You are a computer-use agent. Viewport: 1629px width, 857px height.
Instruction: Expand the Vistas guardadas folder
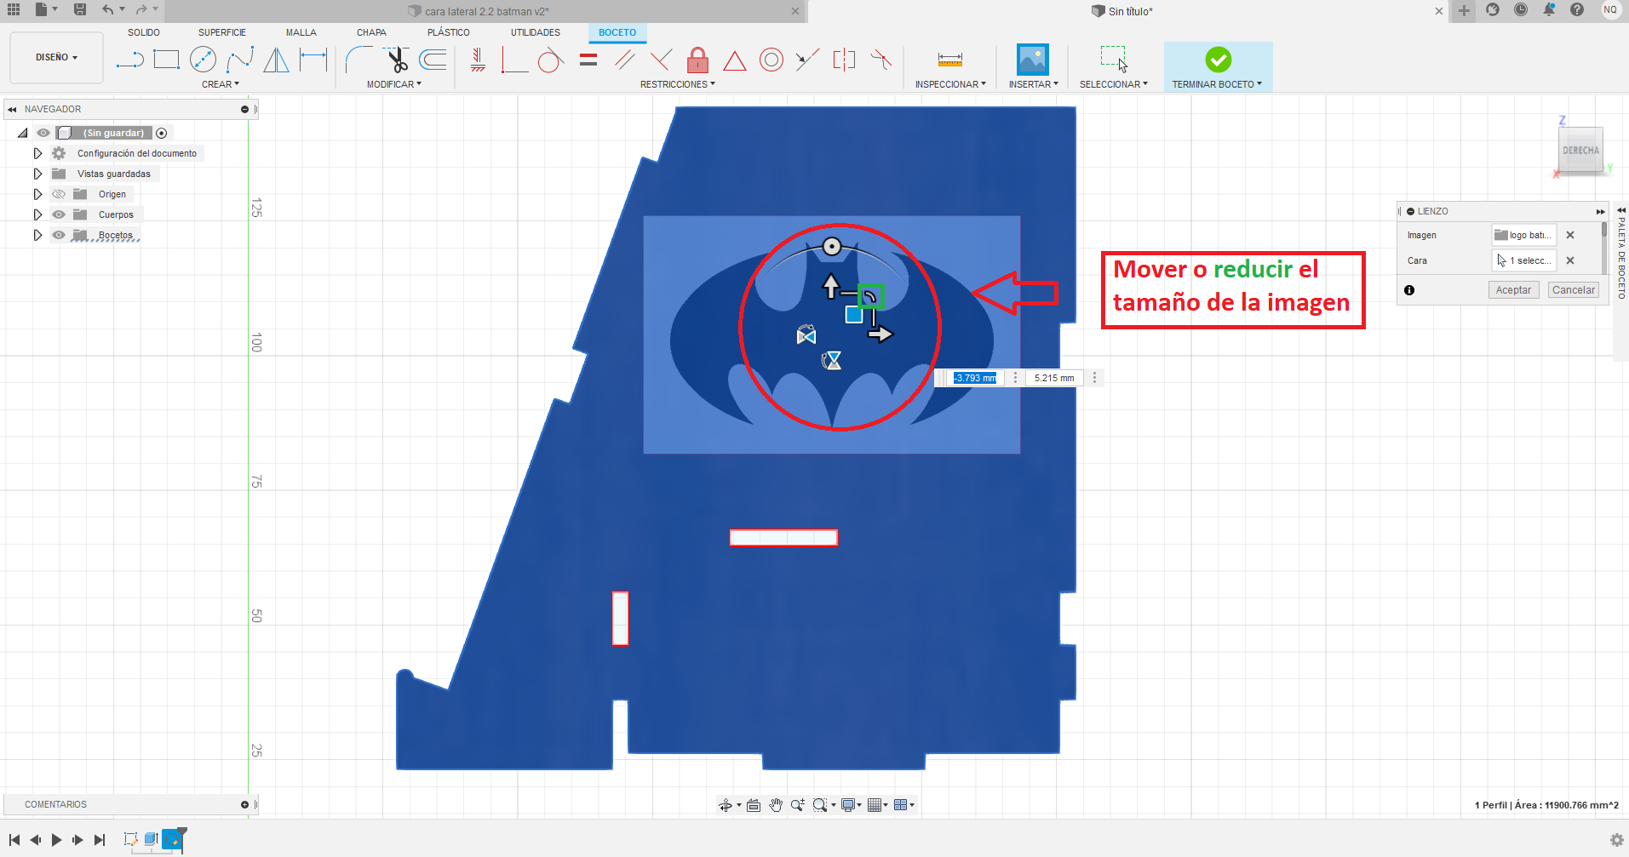click(x=37, y=174)
